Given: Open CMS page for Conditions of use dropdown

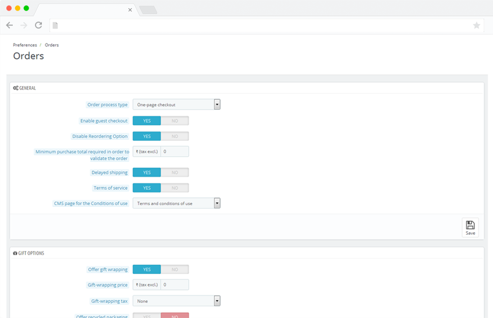Looking at the screenshot, I should (x=176, y=203).
